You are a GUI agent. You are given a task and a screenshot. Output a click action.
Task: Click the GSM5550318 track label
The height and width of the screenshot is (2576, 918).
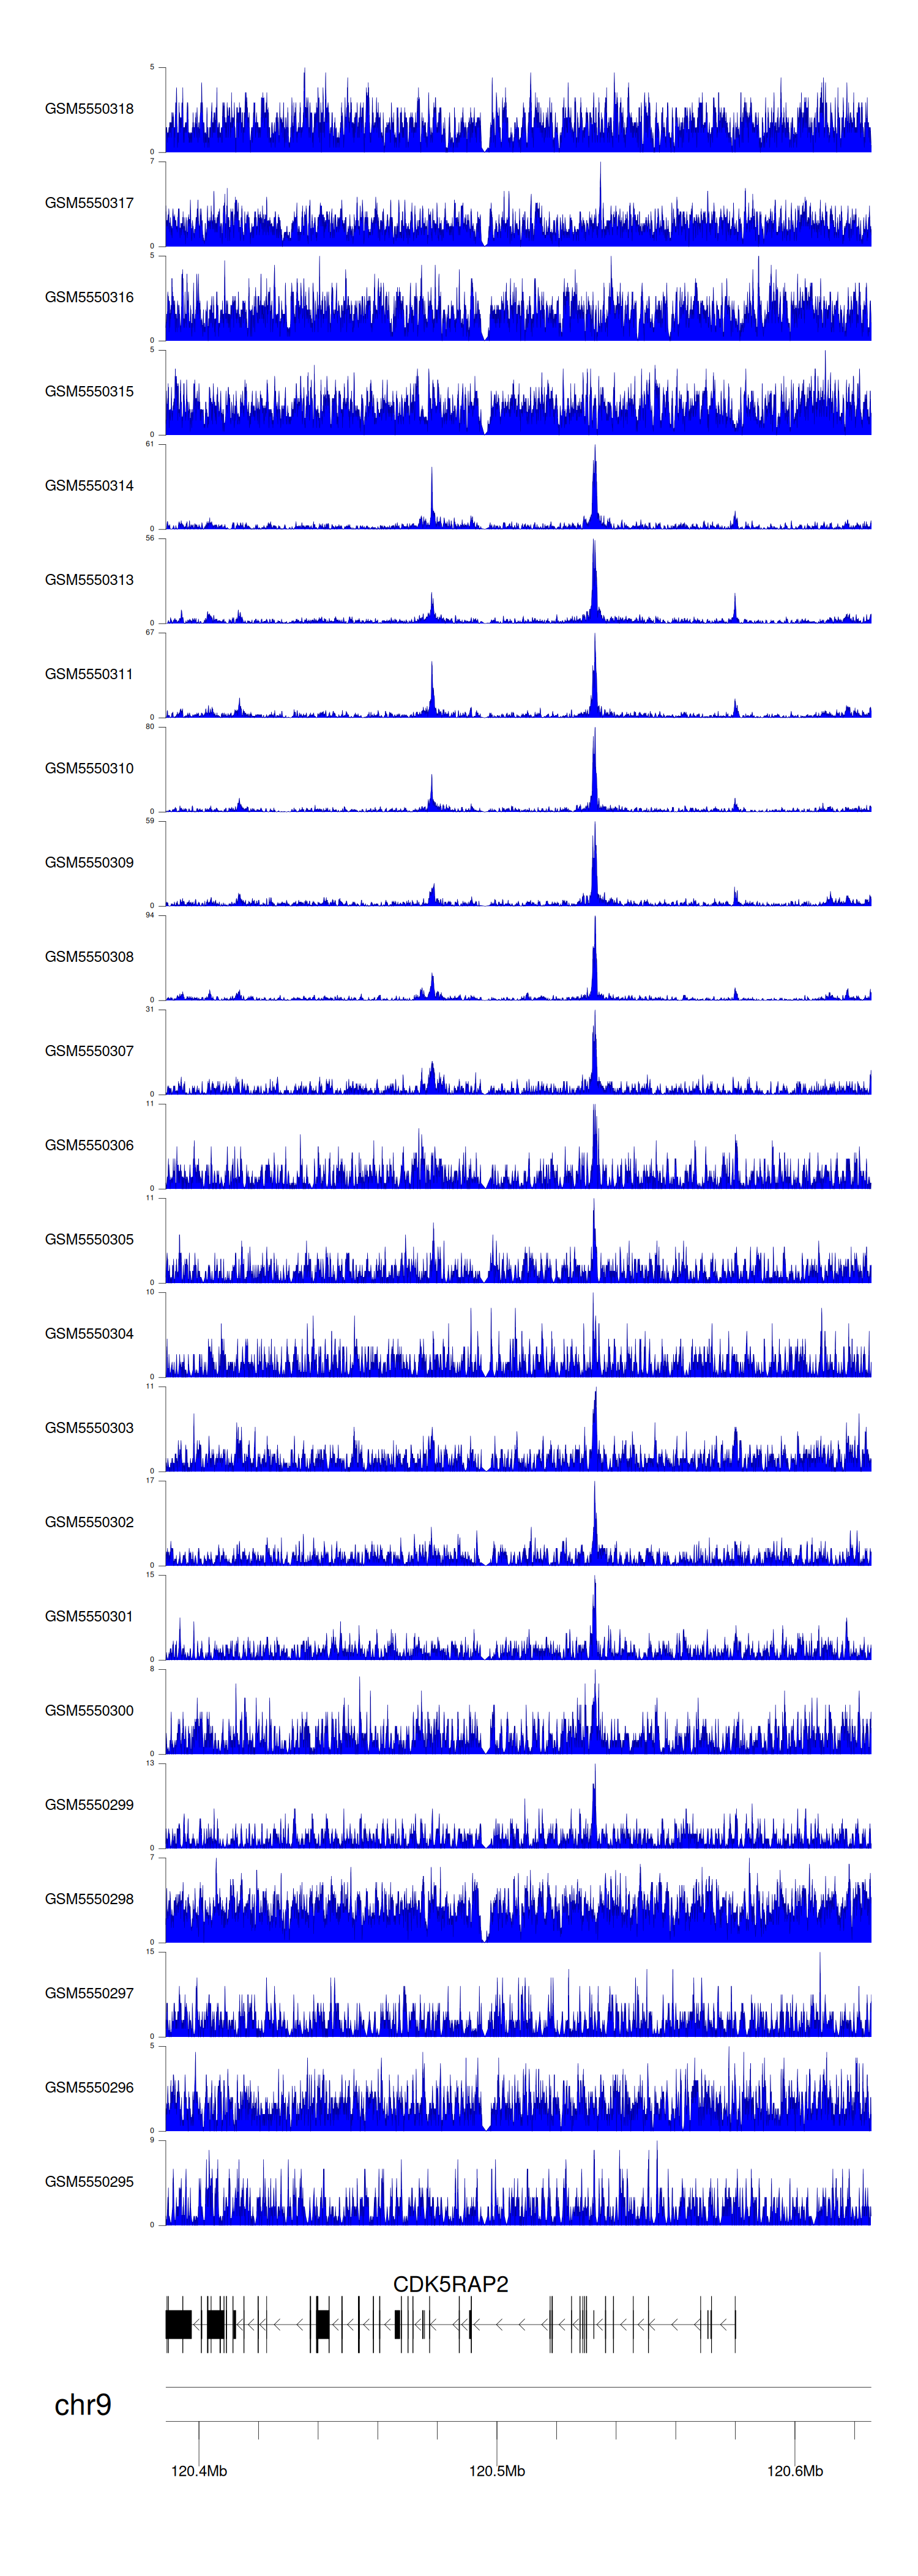tap(89, 109)
